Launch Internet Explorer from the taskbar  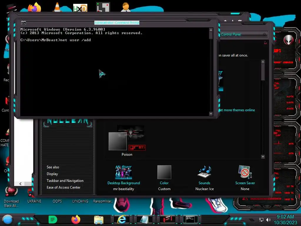[x=122, y=220]
